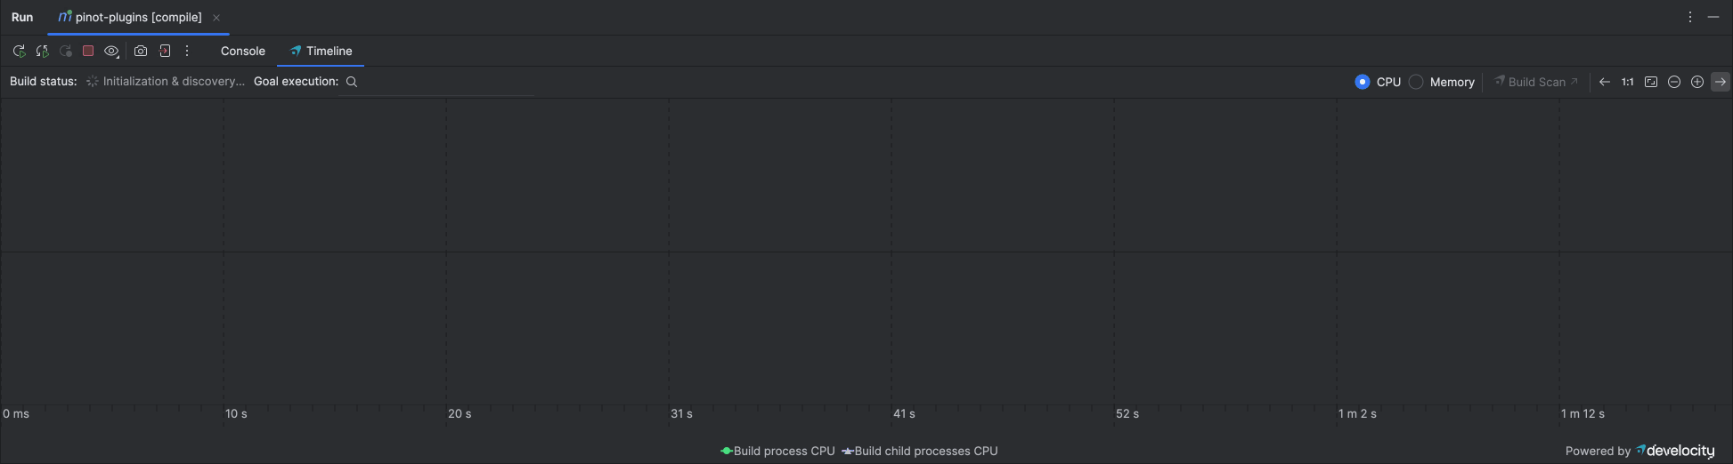This screenshot has height=464, width=1733.
Task: Close the pinot-plugins [compile] tab
Action: (216, 18)
